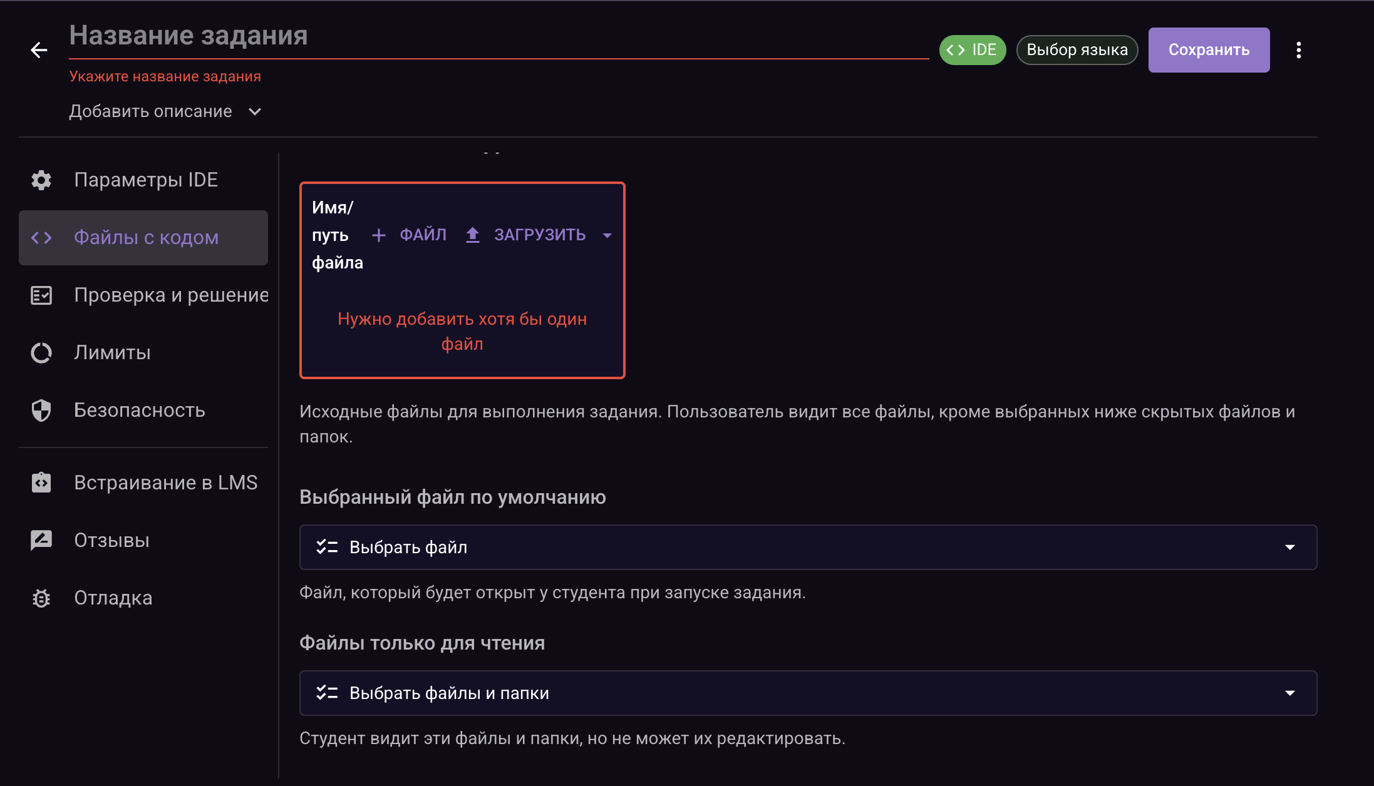Open the Выбрать файл dropdown
This screenshot has height=786, width=1374.
point(808,547)
